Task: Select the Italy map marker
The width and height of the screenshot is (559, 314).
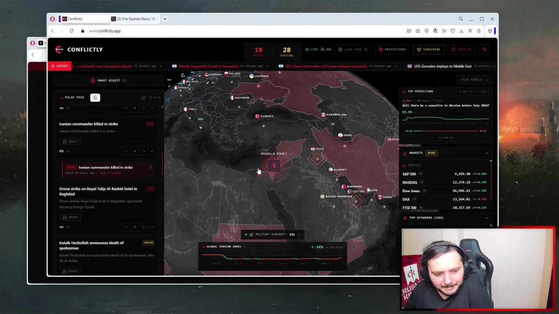Action: [x=190, y=109]
